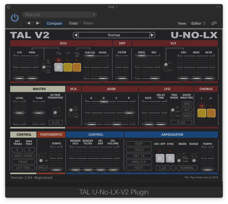Image resolution: width=228 pixels, height=204 pixels.
Task: Toggle the DCO pulse wave button
Action: (59, 67)
